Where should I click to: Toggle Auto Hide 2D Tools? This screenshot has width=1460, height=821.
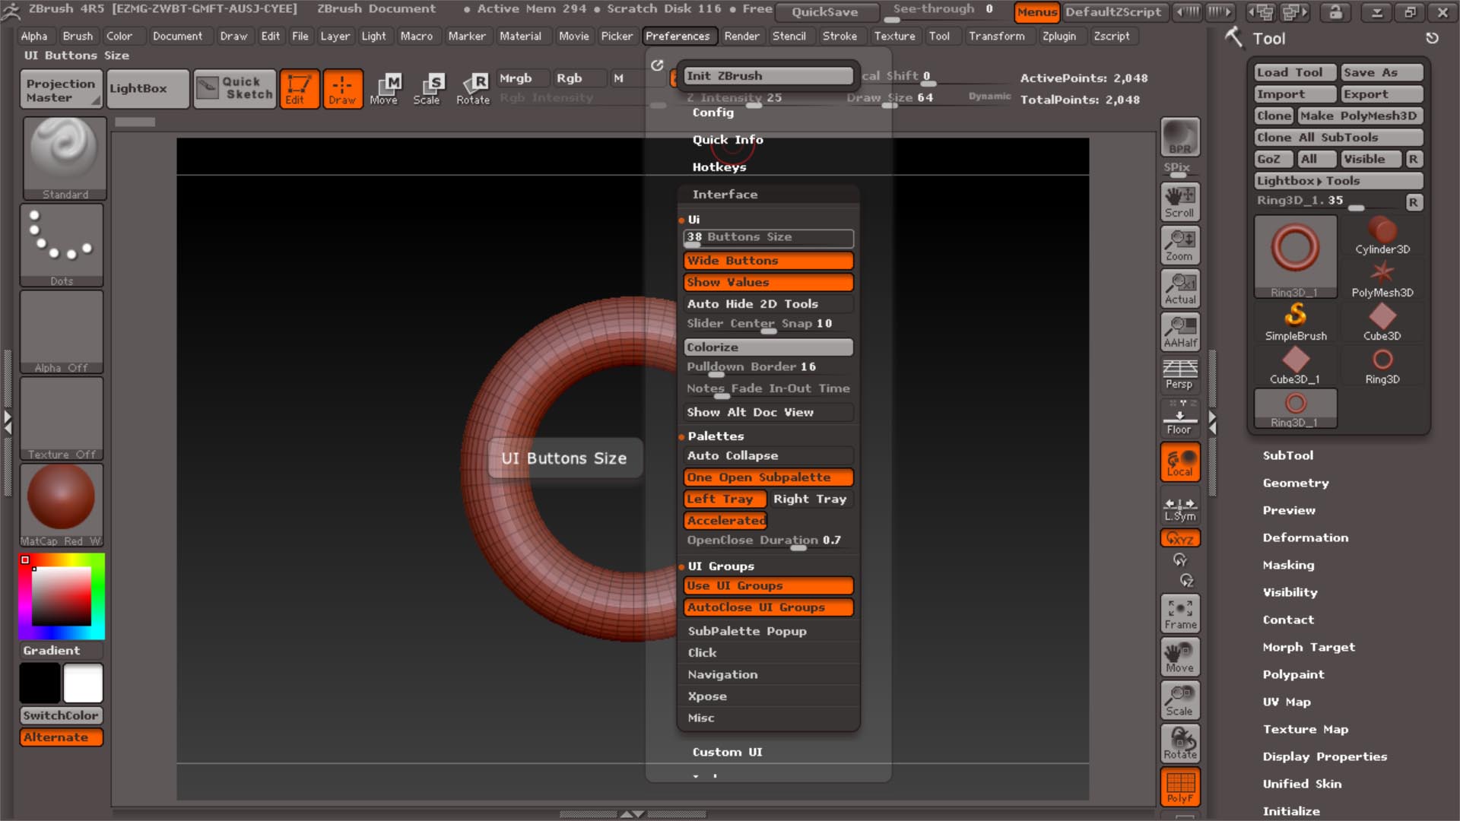[x=768, y=303]
